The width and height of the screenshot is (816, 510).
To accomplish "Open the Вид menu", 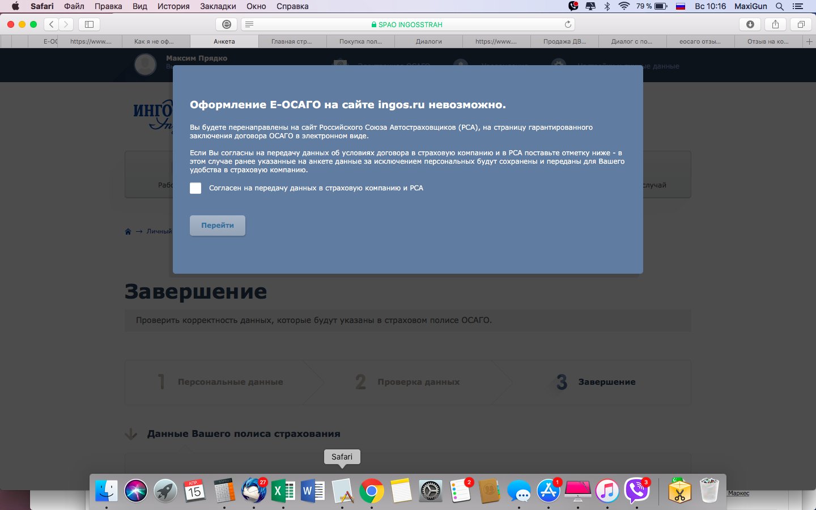I will tap(139, 6).
